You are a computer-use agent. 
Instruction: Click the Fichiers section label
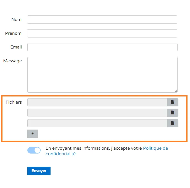[x=14, y=102]
